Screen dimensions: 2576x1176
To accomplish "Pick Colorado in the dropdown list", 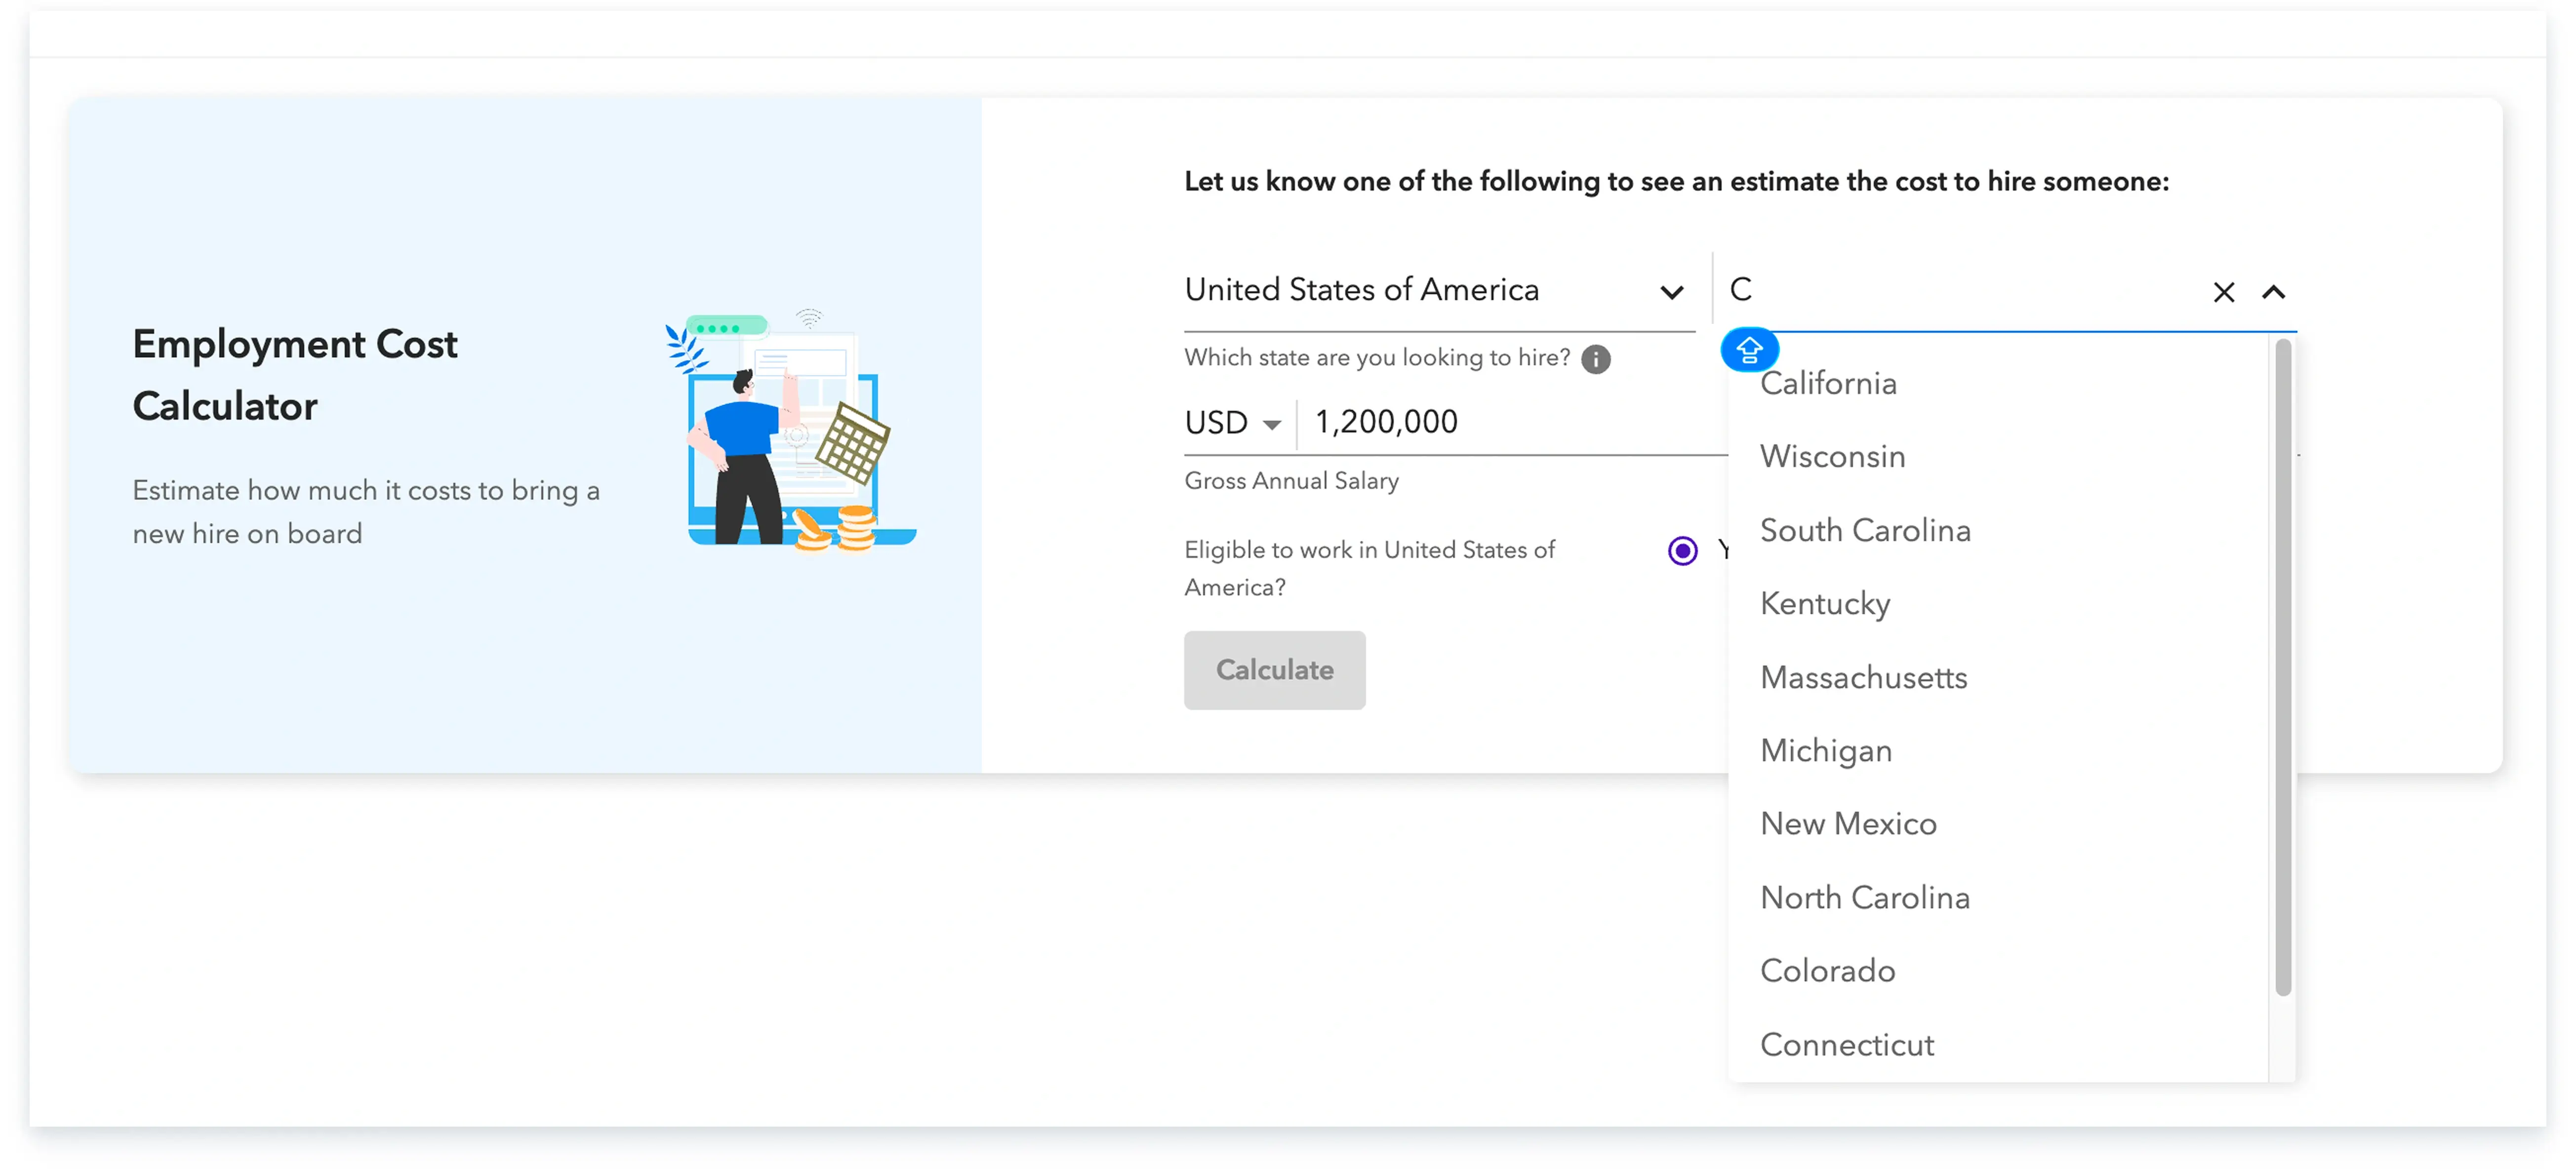I will [1827, 971].
